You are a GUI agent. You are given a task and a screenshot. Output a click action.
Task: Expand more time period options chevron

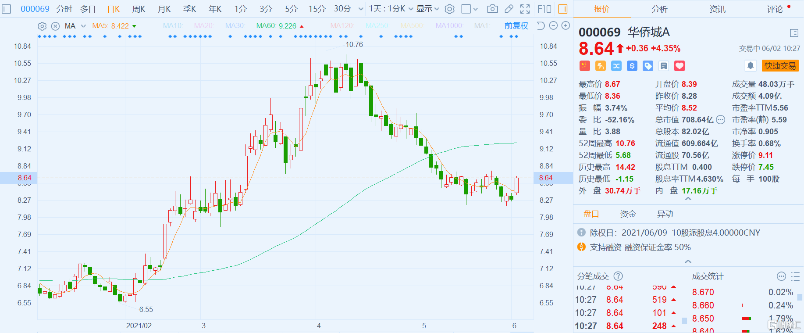pos(361,9)
